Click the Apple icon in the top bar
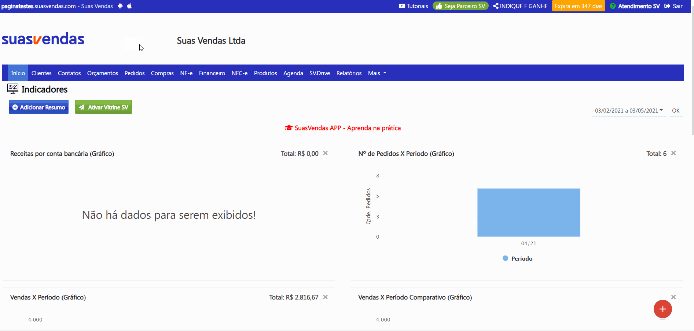 point(129,6)
